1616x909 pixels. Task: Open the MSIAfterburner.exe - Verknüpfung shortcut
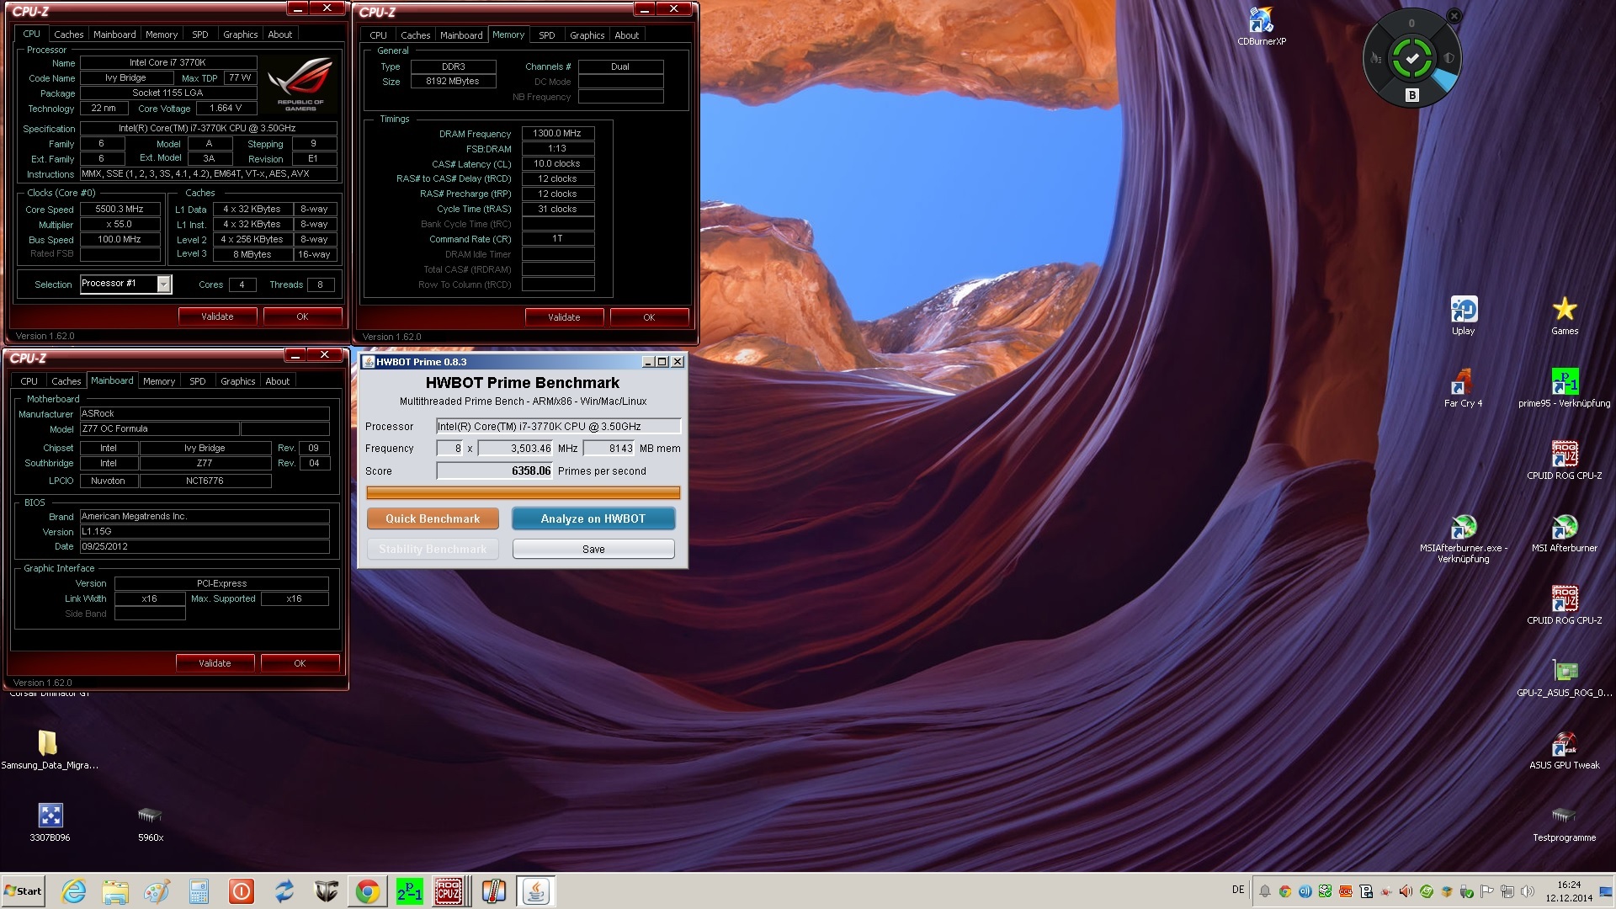1463,539
